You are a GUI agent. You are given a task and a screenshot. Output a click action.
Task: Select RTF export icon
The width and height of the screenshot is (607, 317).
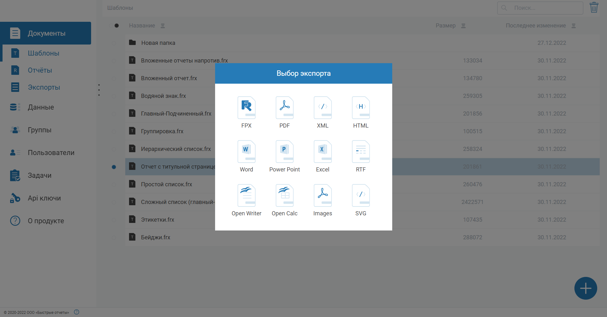click(361, 152)
